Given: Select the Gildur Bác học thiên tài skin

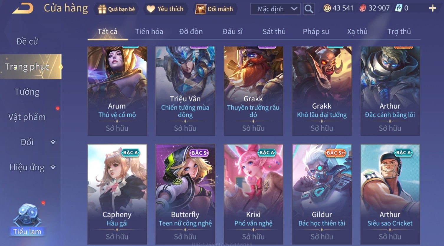Looking at the screenshot, I should tap(322, 194).
